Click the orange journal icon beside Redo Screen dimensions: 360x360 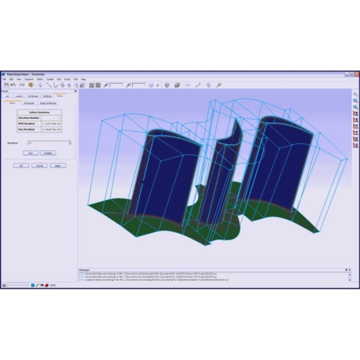pyautogui.click(x=30, y=85)
